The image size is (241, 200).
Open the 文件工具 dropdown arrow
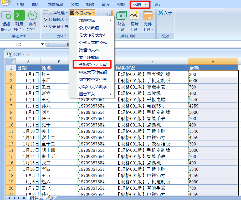pyautogui.click(x=152, y=30)
